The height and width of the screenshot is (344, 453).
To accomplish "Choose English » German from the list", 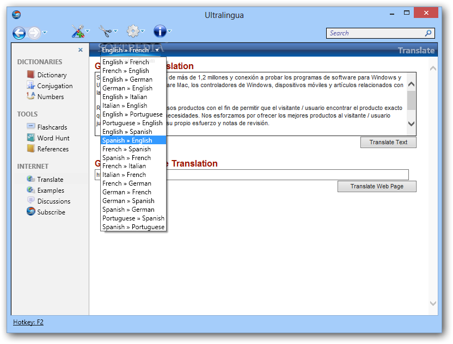I will [x=133, y=79].
